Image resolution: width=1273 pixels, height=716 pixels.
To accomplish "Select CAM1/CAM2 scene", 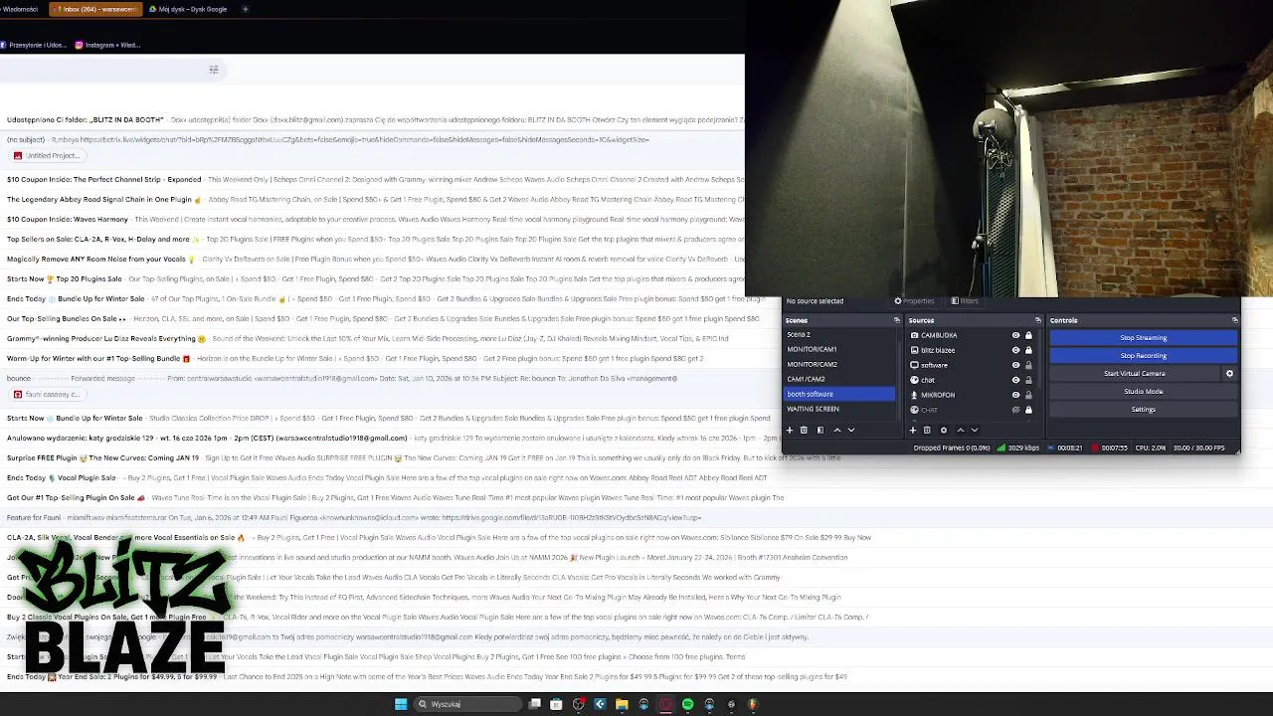I will pyautogui.click(x=840, y=379).
